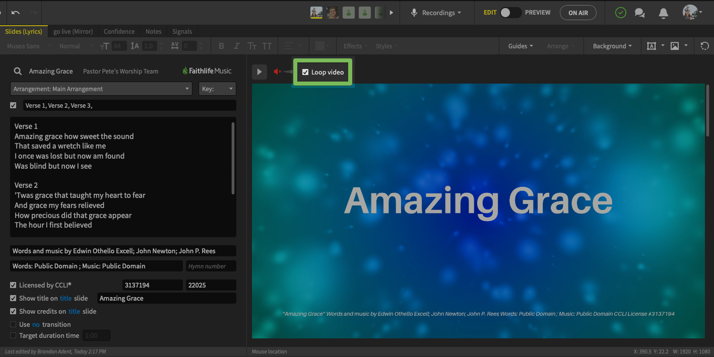Open the Background dropdown
Image resolution: width=714 pixels, height=357 pixels.
[x=612, y=46]
